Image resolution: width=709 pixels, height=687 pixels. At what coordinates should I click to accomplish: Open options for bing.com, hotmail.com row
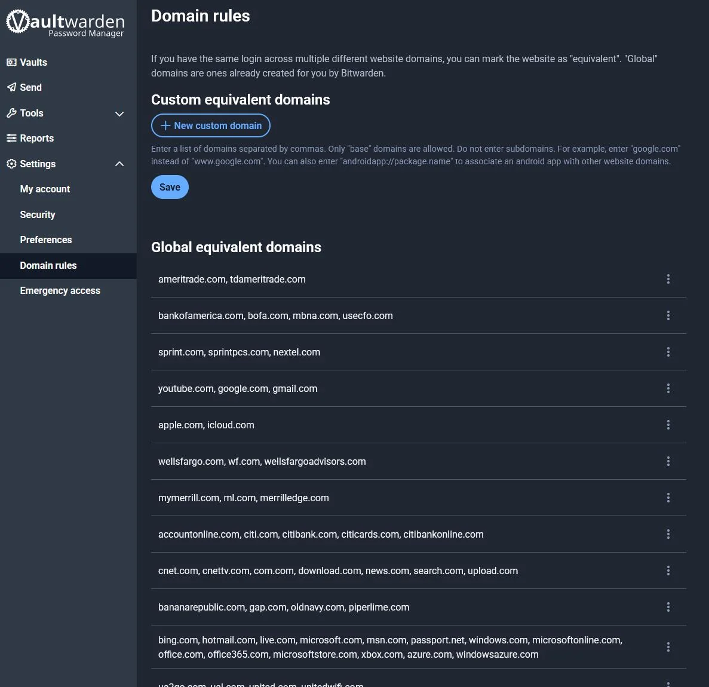[x=668, y=647]
